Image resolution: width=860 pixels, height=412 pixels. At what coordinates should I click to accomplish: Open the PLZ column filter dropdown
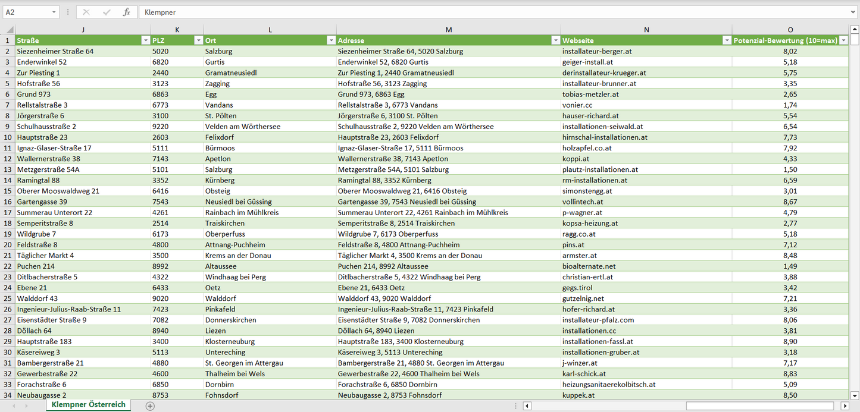pos(198,40)
